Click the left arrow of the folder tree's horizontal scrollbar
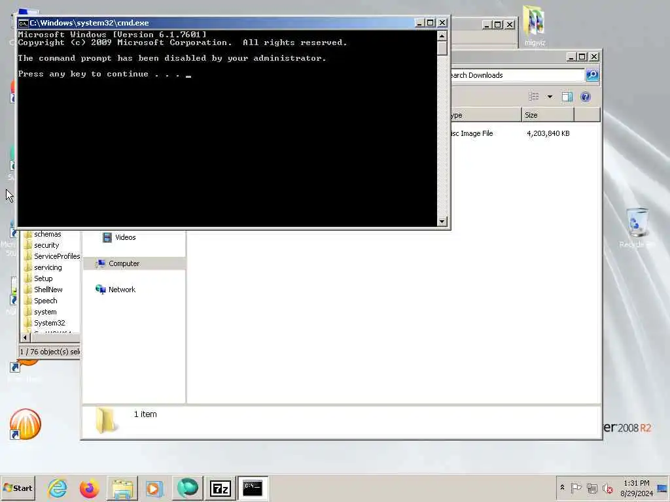This screenshot has width=670, height=502. point(25,337)
